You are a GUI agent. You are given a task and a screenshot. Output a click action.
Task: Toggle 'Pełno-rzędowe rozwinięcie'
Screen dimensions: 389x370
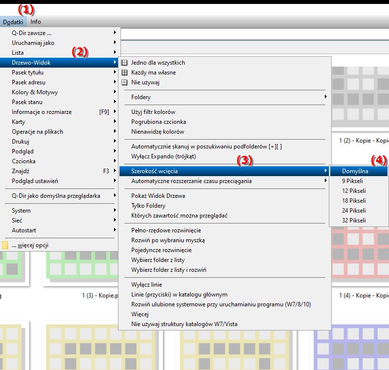[x=225, y=230]
